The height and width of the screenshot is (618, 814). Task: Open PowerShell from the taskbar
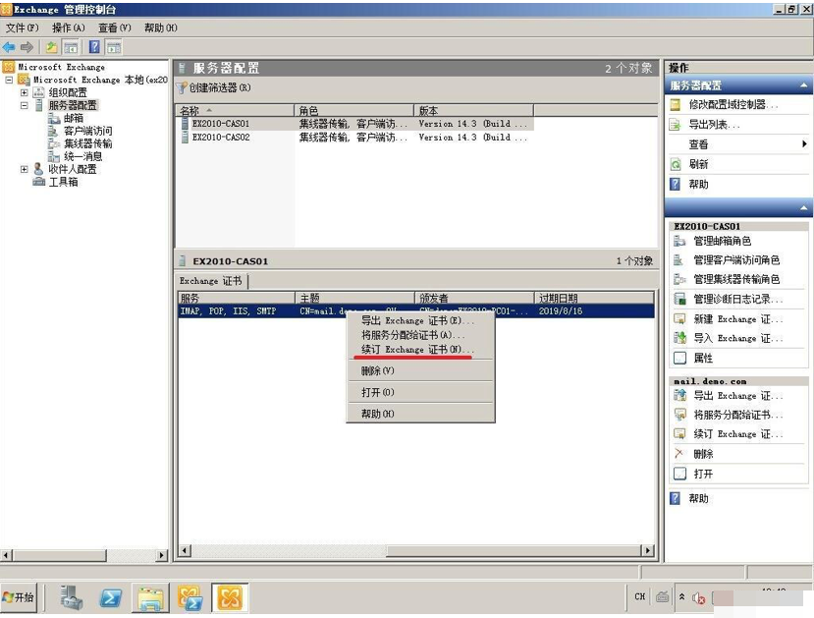pos(111,597)
